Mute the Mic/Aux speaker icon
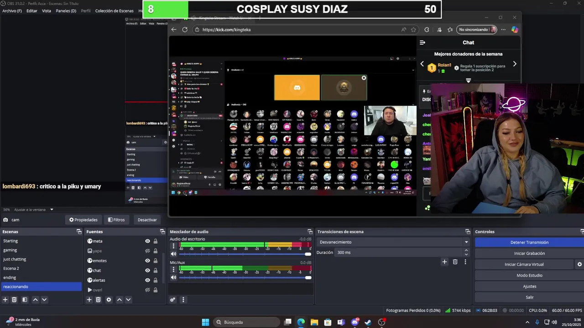584x328 pixels. pyautogui.click(x=173, y=277)
